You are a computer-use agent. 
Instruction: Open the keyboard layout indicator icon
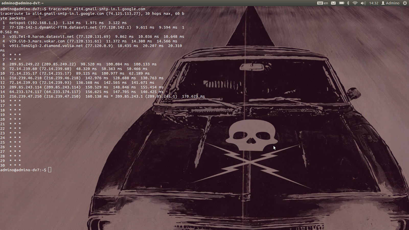pyautogui.click(x=320, y=3)
